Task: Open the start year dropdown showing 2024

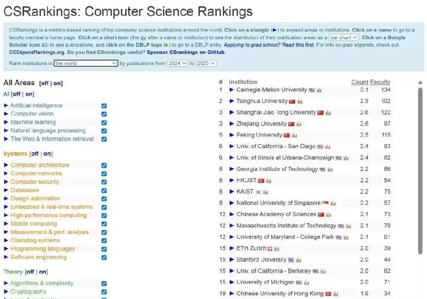Action: [177, 63]
